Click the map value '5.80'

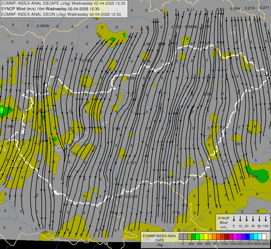220,9
